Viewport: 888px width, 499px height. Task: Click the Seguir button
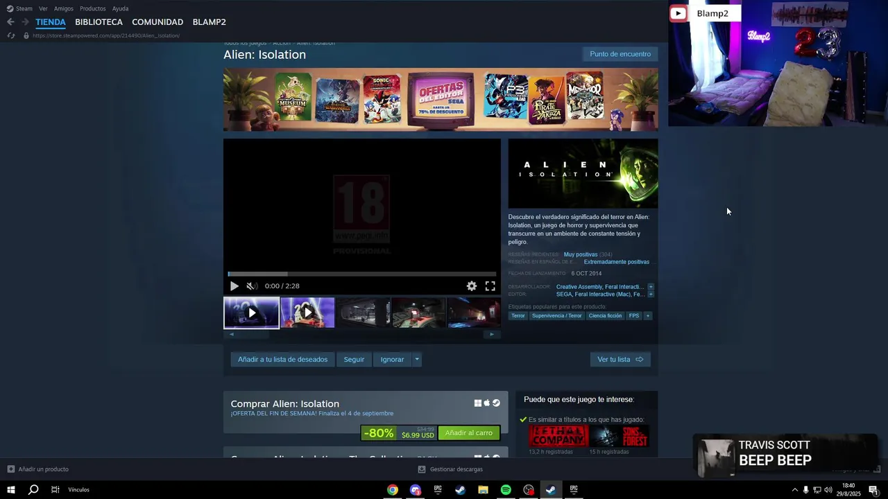(x=354, y=360)
